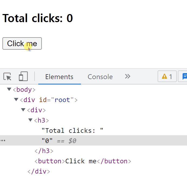Select the button element in DOM tree
The image size is (187, 176).
tap(83, 161)
